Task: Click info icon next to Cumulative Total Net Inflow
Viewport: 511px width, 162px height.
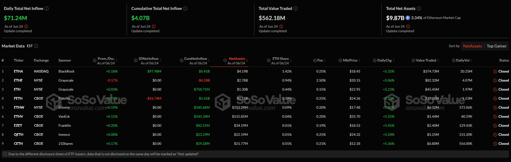Action: (185, 9)
